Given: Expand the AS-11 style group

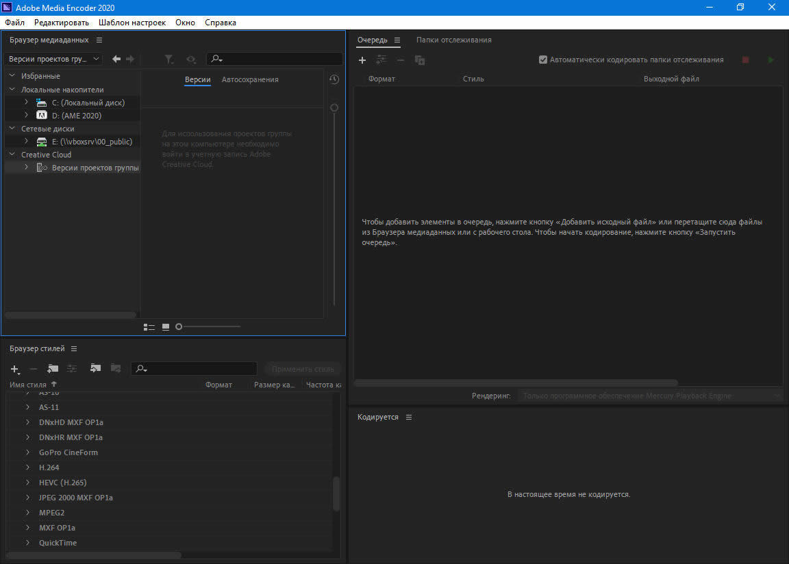Looking at the screenshot, I should point(27,407).
